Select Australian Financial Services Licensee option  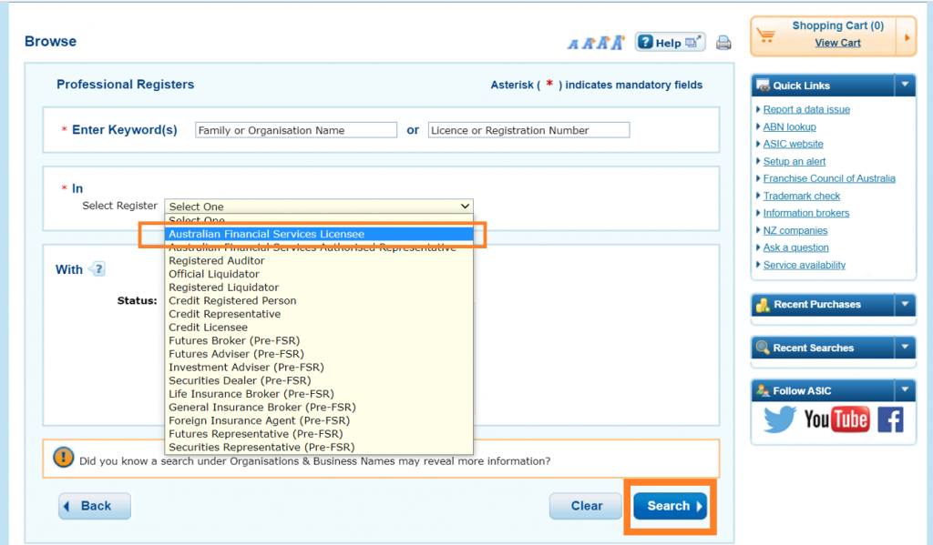click(266, 234)
